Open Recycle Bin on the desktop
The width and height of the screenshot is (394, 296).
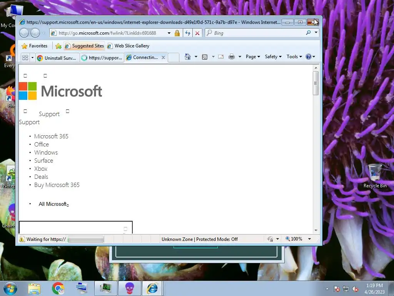[x=375, y=176]
